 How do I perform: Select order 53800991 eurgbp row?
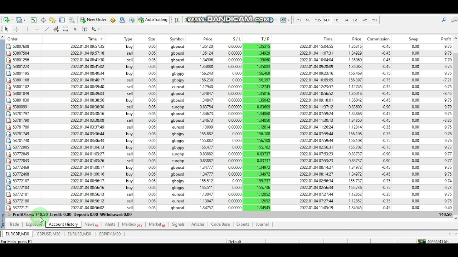pyautogui.click(x=229, y=107)
